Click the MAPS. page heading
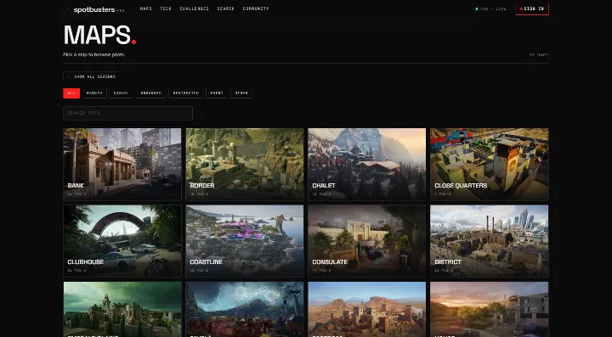This screenshot has width=612, height=337. [x=99, y=35]
